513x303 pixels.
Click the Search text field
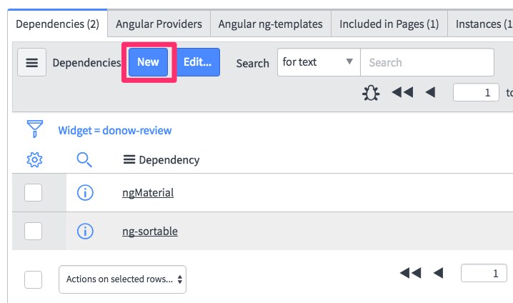click(427, 62)
